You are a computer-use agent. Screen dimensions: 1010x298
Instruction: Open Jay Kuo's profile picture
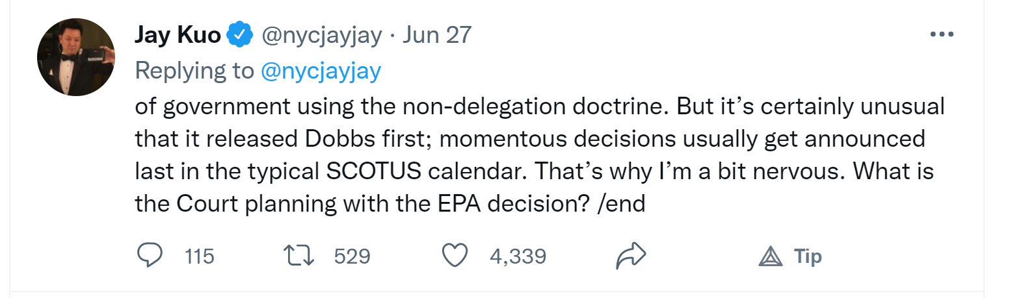pos(76,57)
